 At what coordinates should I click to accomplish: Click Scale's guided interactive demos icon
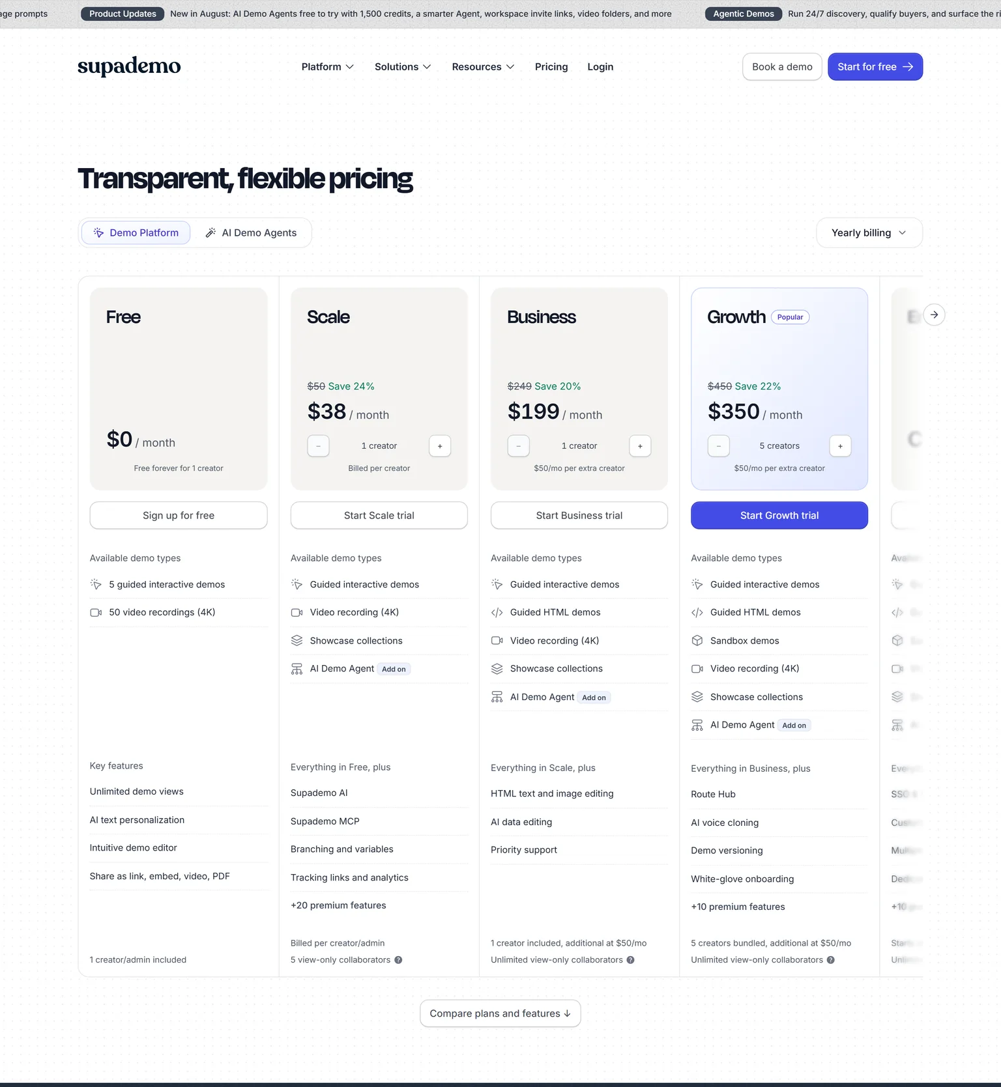coord(297,584)
